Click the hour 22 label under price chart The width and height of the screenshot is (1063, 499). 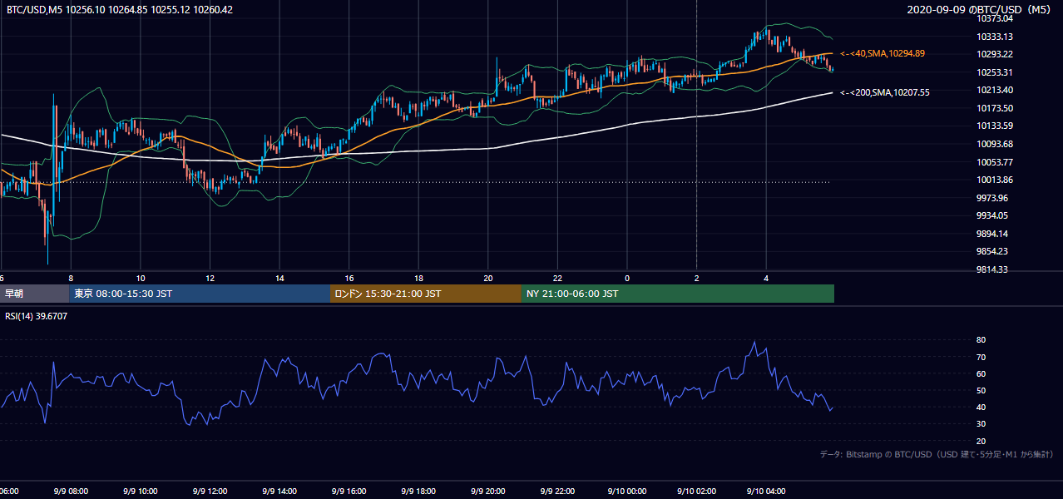click(558, 278)
